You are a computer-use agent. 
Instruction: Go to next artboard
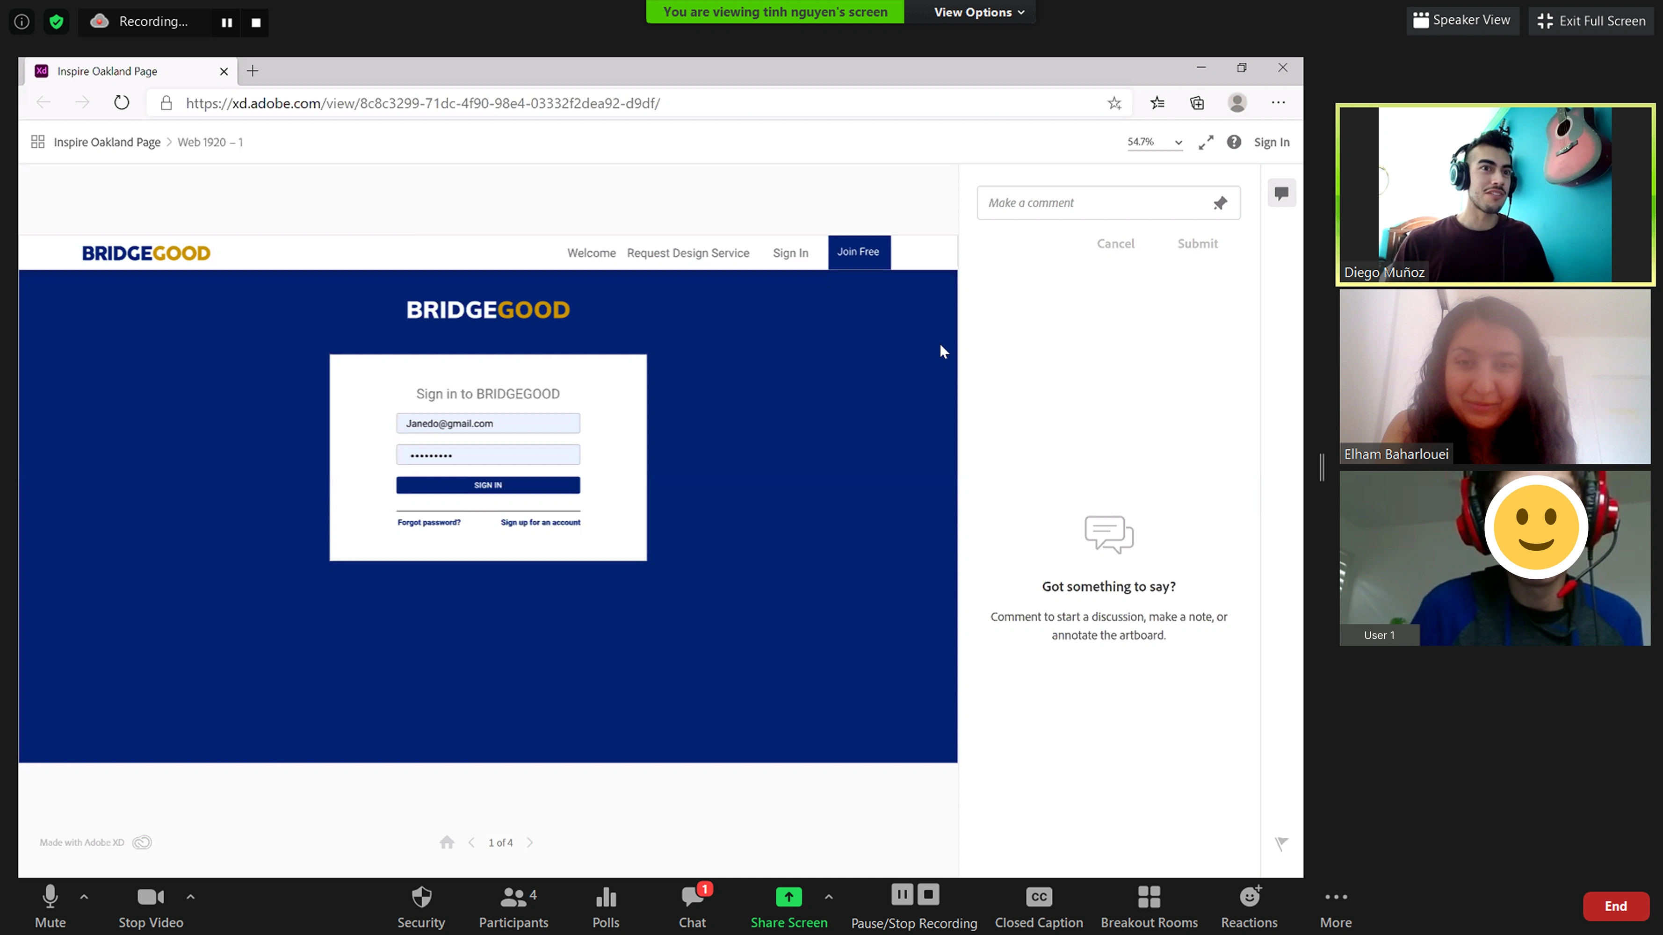[530, 842]
